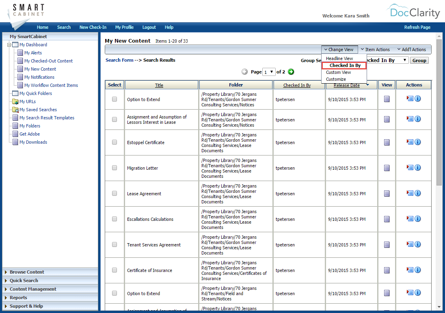View Certificate of Insurance document icon

[387, 270]
